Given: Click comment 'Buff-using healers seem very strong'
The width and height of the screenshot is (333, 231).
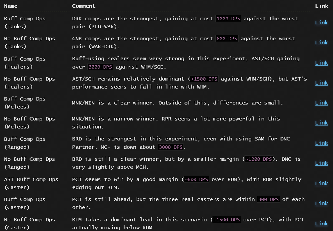Looking at the screenshot, I should [x=186, y=63].
